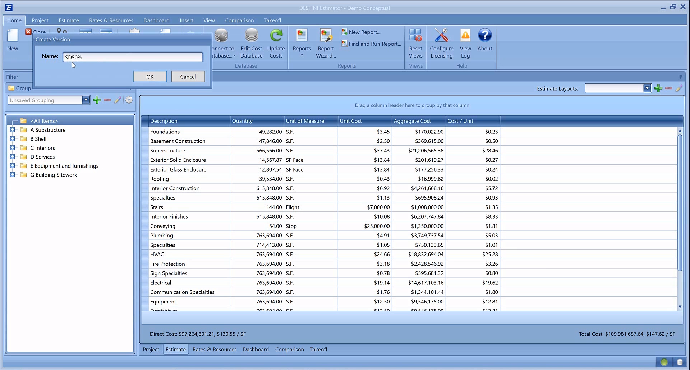Image resolution: width=690 pixels, height=370 pixels.
Task: Open Configure Licensing tool
Action: [441, 36]
